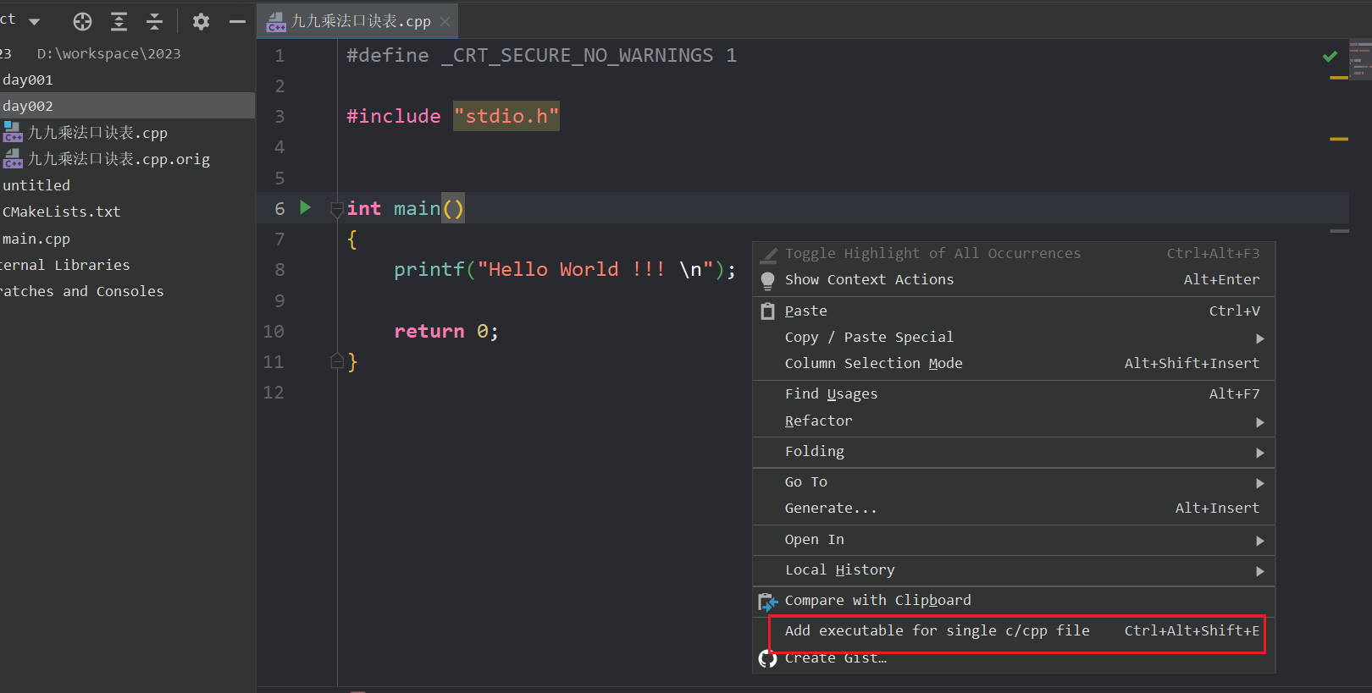The height and width of the screenshot is (693, 1372).
Task: Select the day002 folder
Action: point(127,106)
